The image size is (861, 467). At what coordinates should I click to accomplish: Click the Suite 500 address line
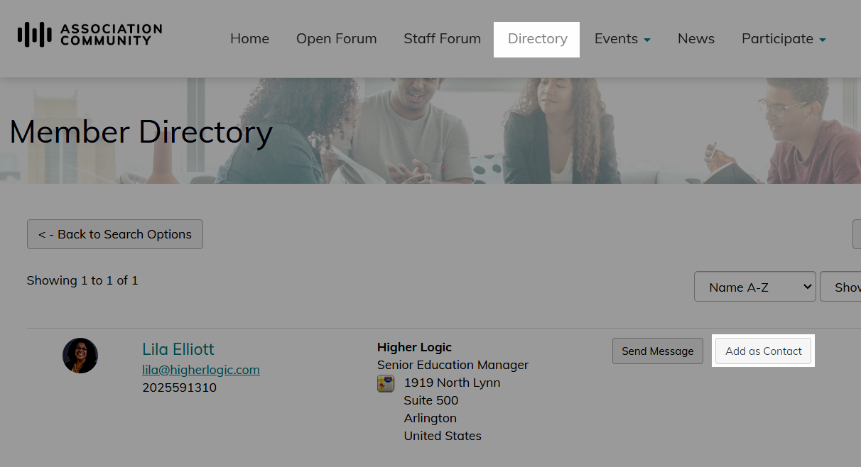(x=431, y=400)
